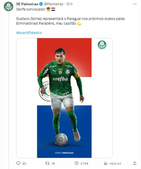Click the retweet arrows icon

pyautogui.click(x=47, y=163)
